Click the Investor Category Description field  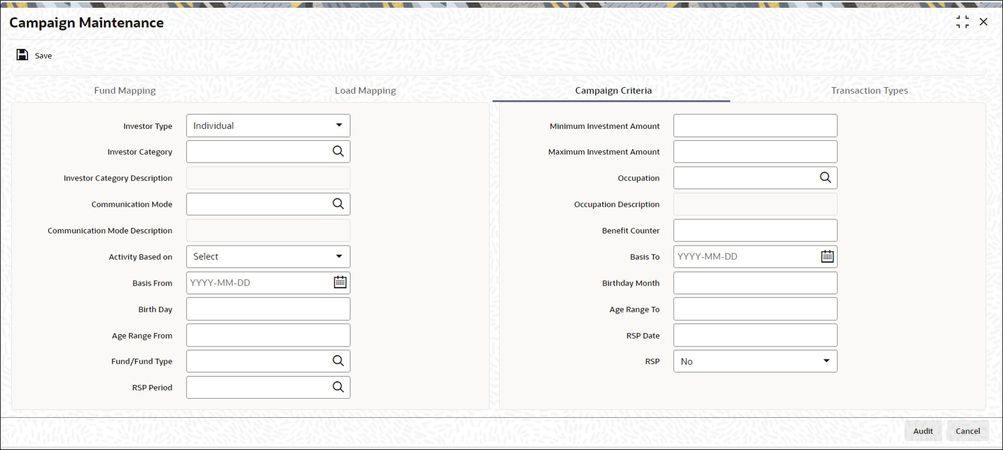pos(268,178)
